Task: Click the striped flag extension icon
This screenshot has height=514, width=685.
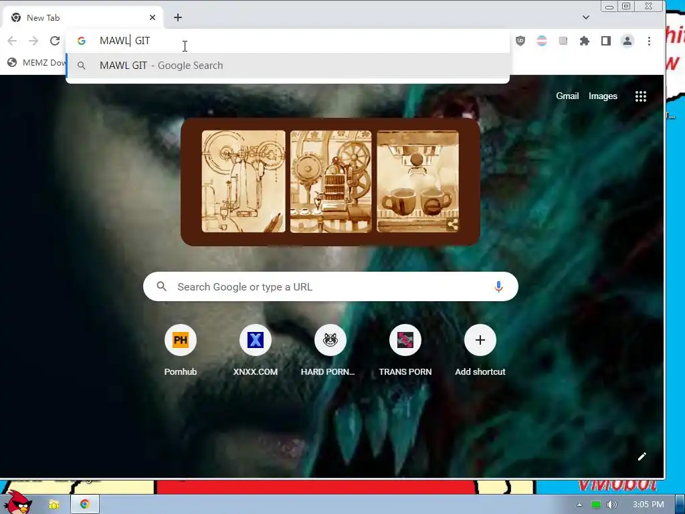Action: coord(542,41)
